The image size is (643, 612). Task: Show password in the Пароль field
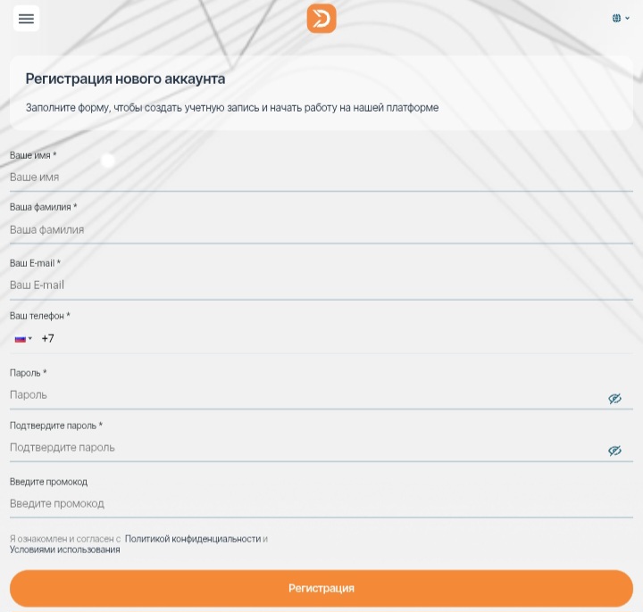point(614,399)
